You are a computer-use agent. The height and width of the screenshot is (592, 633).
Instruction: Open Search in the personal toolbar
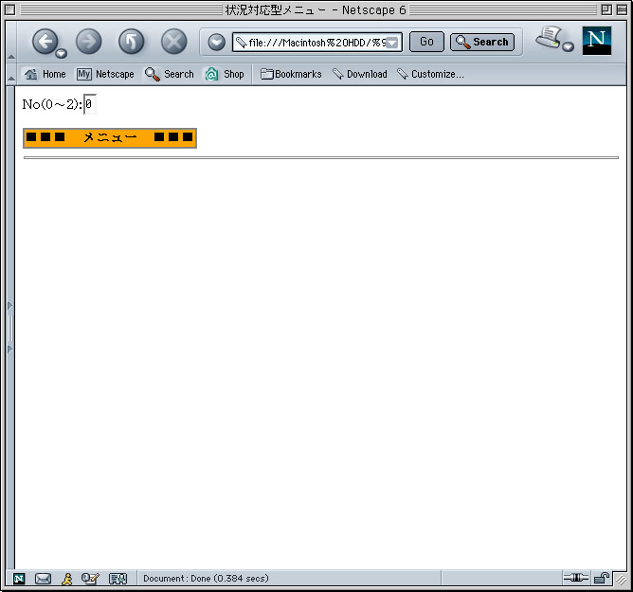point(170,74)
